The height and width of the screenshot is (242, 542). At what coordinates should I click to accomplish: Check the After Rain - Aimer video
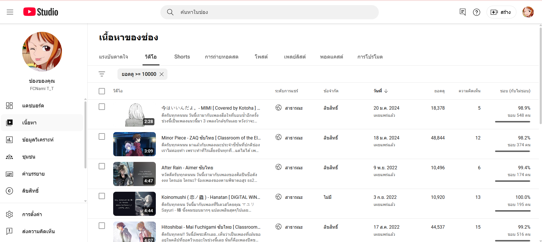tap(102, 166)
